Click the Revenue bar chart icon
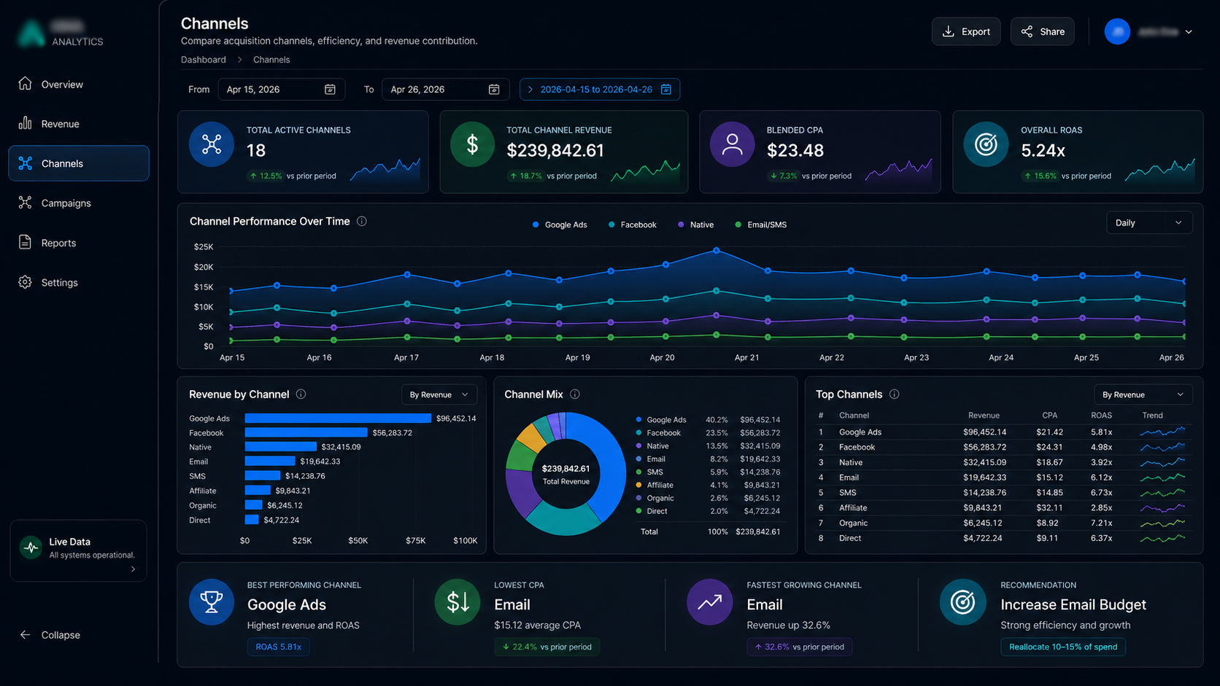1220x686 pixels. pyautogui.click(x=25, y=123)
